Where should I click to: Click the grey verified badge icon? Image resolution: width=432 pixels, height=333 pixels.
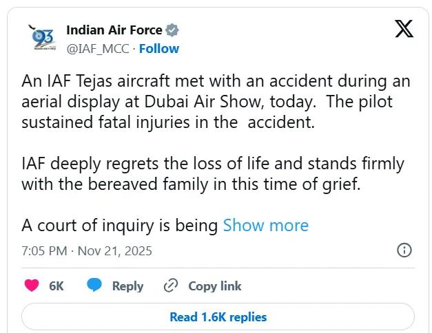click(x=172, y=30)
